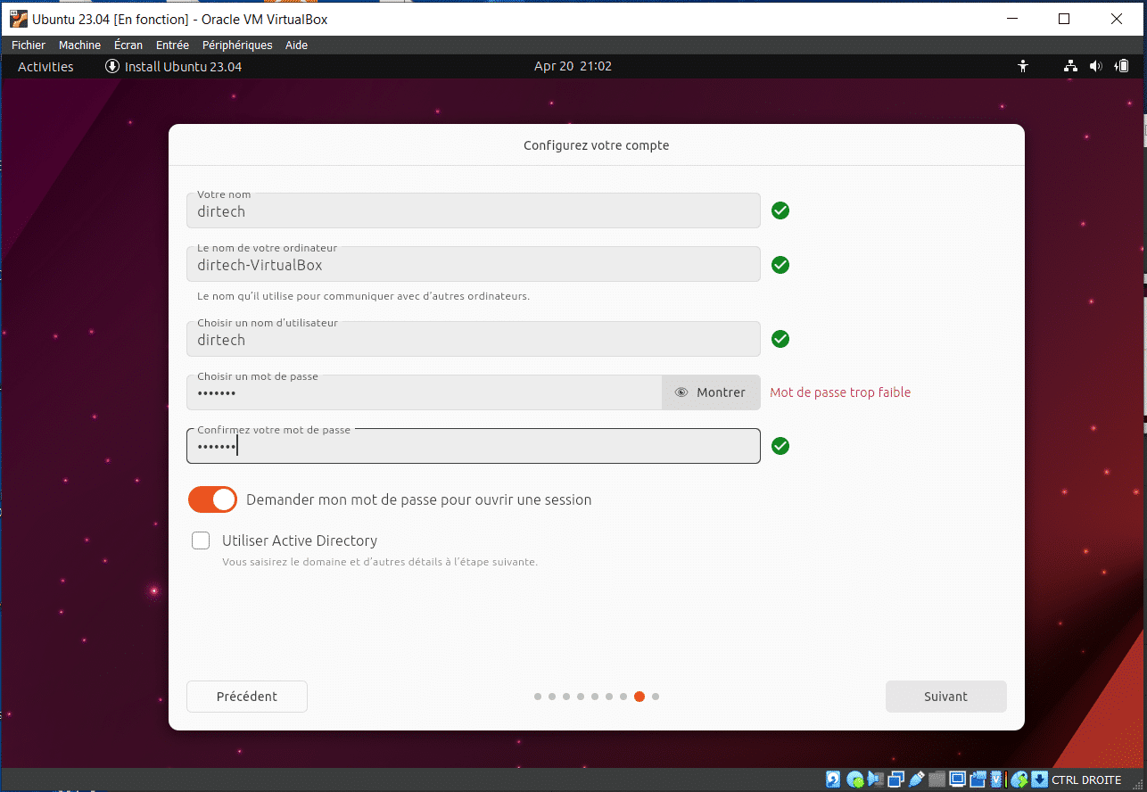This screenshot has height=792, width=1147.
Task: Open the battery status icon
Action: pos(1122,66)
